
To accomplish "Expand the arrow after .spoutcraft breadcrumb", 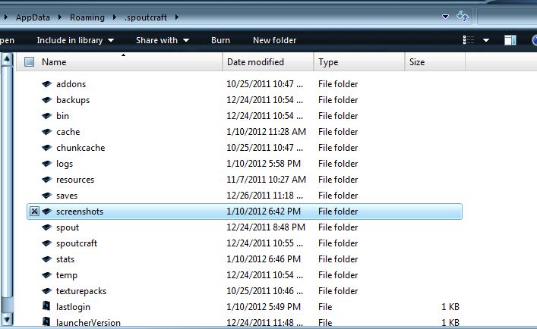I will point(177,17).
